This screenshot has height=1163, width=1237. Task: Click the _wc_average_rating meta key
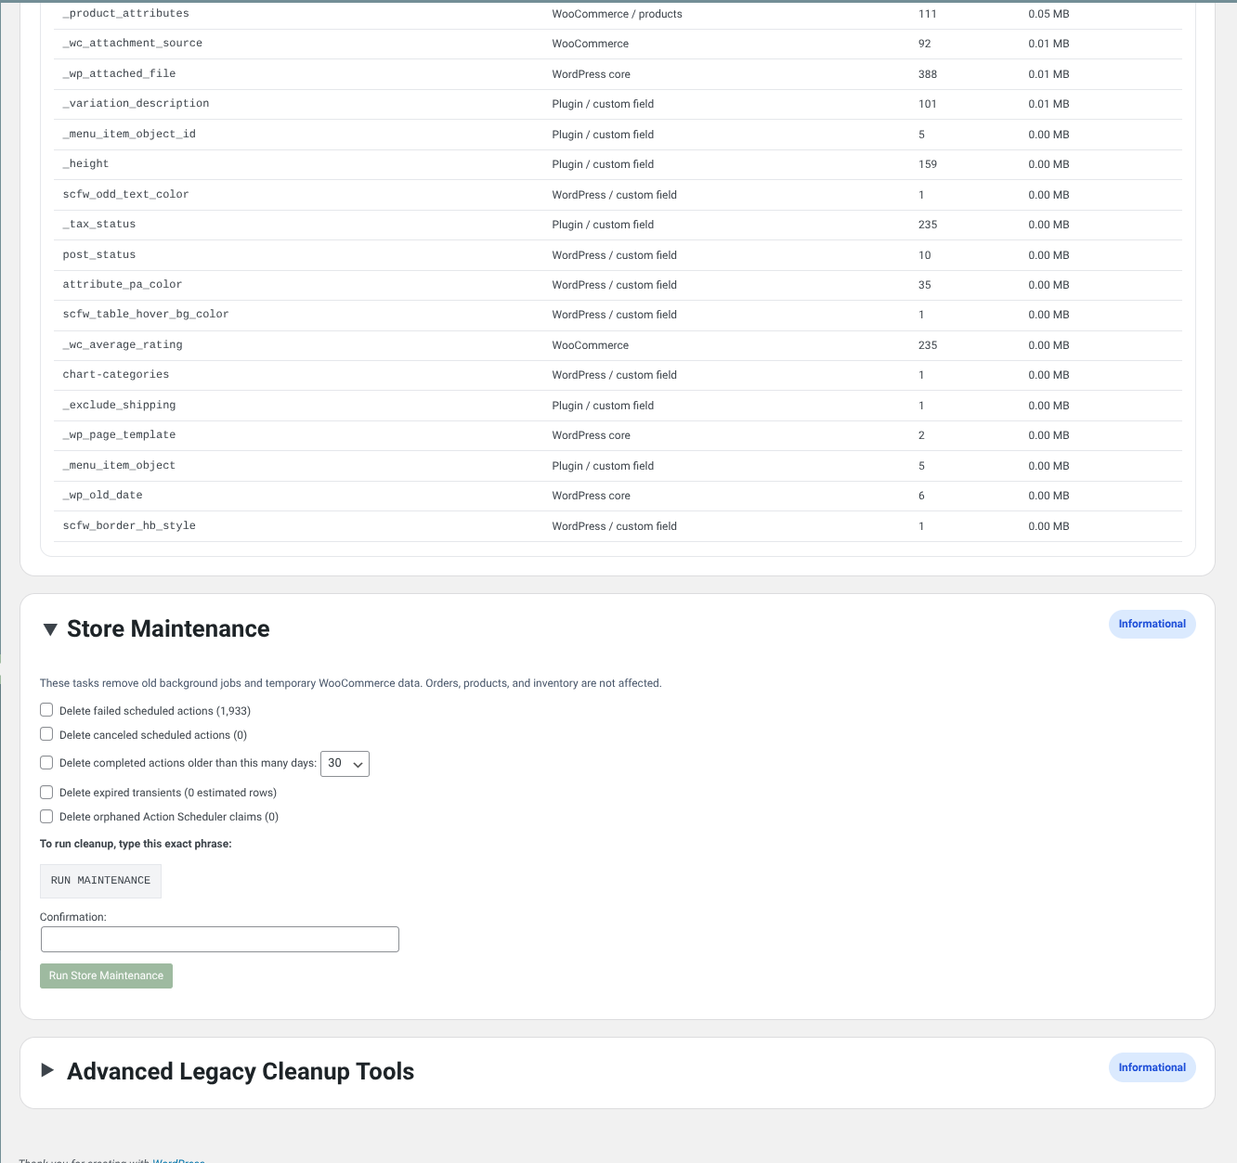pyautogui.click(x=123, y=345)
